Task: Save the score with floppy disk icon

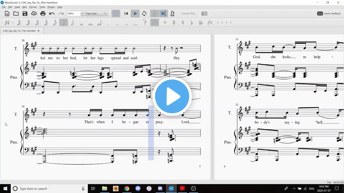Action: [x=25, y=13]
